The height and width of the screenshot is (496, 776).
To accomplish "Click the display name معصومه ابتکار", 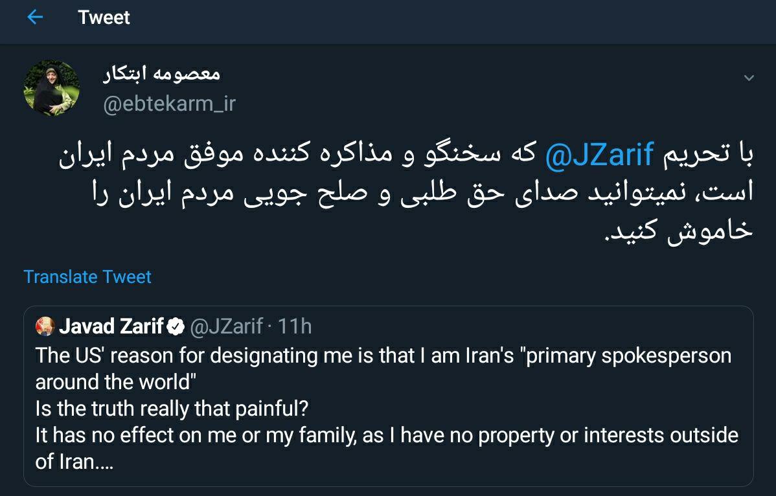I will coord(162,74).
